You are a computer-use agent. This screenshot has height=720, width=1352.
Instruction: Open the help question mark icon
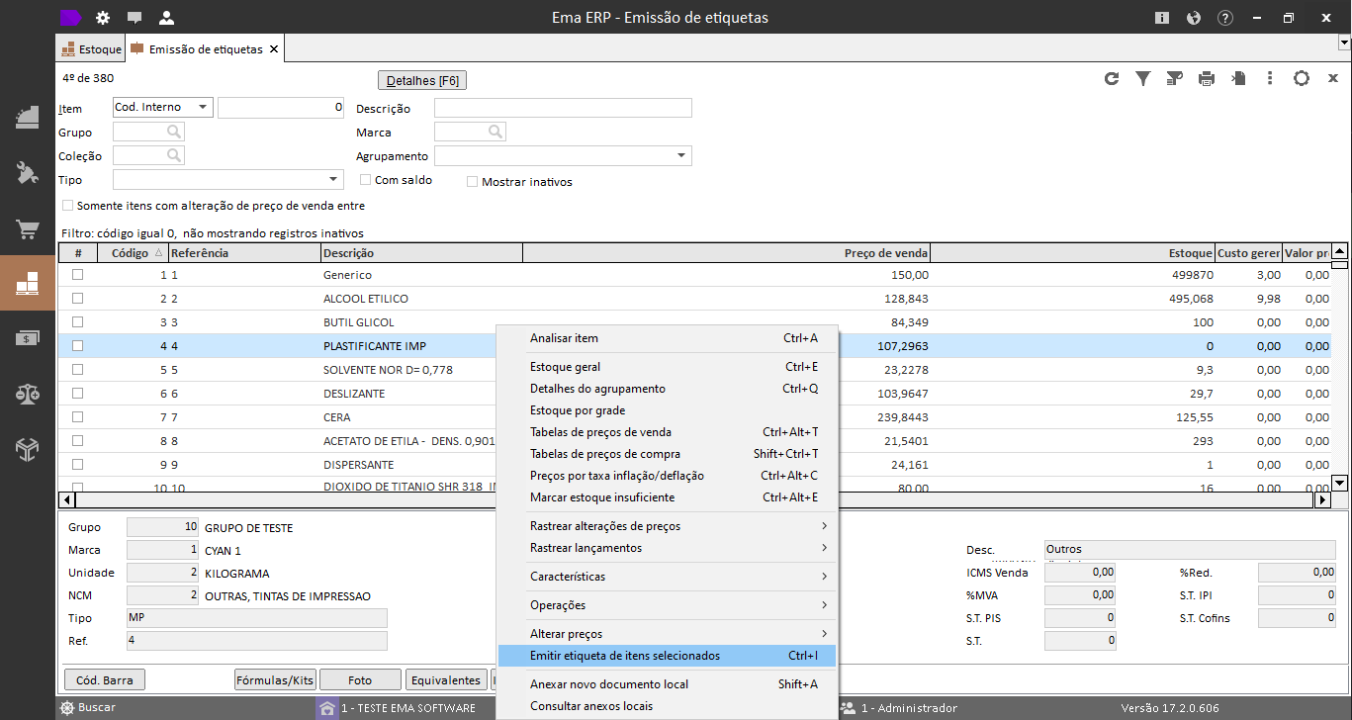pos(1225,18)
